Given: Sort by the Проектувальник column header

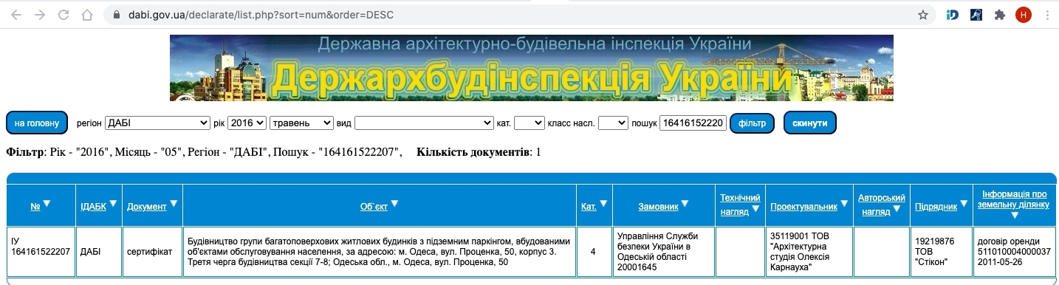Looking at the screenshot, I should click(803, 207).
